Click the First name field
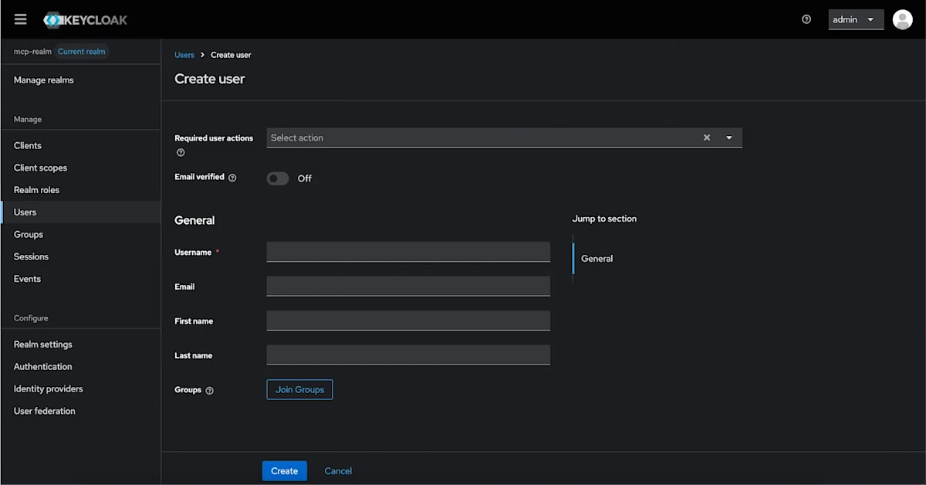 [x=408, y=321]
